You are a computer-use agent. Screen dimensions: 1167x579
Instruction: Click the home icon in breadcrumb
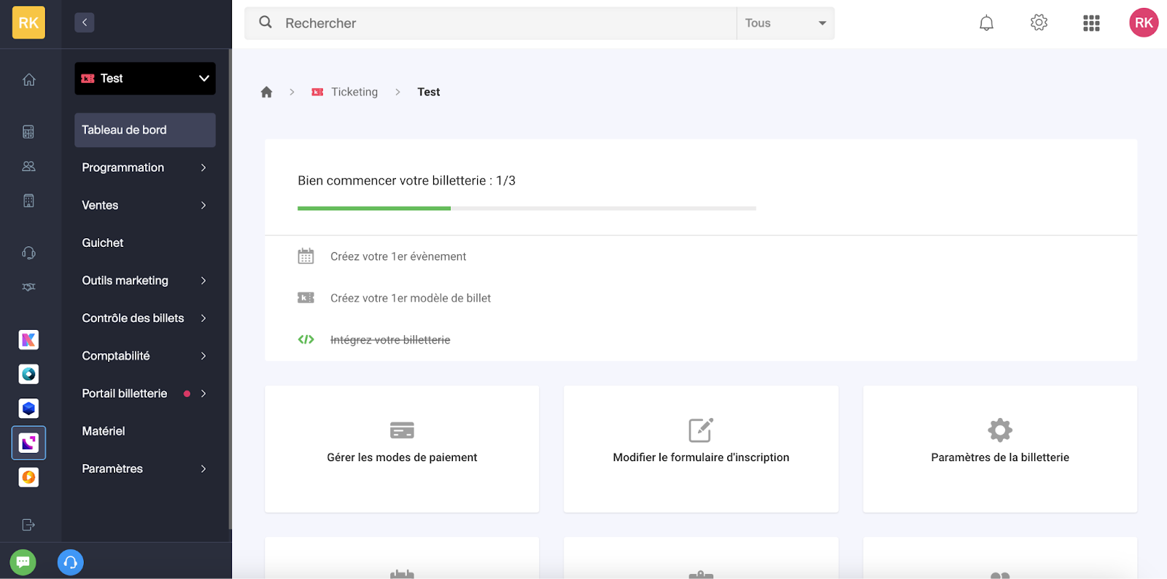pos(266,92)
